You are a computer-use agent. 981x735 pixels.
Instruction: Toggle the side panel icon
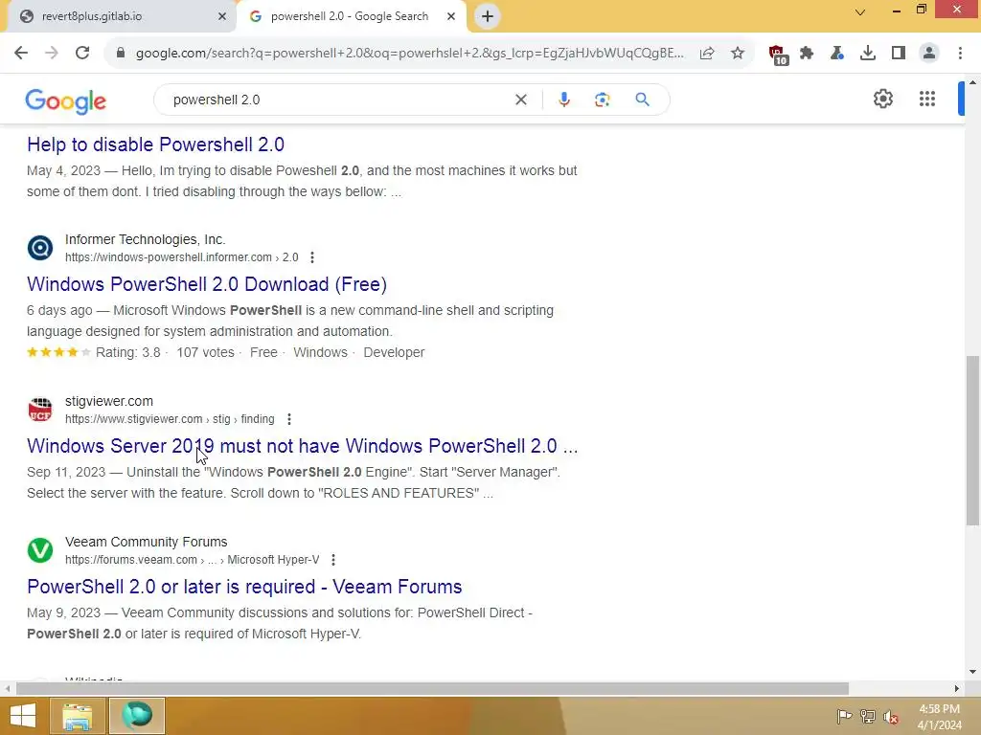pos(899,54)
